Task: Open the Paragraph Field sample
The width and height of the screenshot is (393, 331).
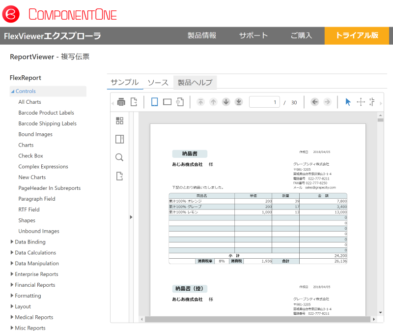Action: click(37, 199)
